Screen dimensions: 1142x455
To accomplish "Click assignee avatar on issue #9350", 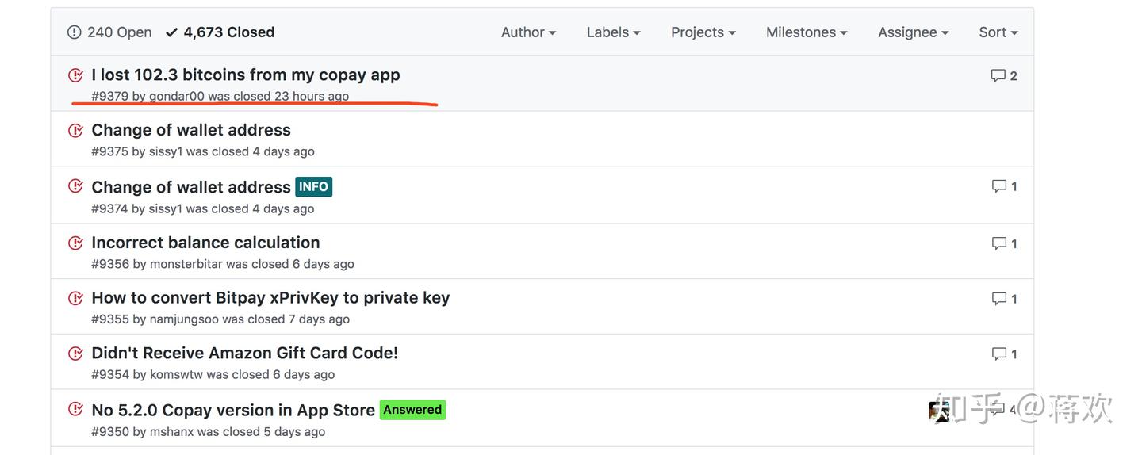I will [939, 411].
